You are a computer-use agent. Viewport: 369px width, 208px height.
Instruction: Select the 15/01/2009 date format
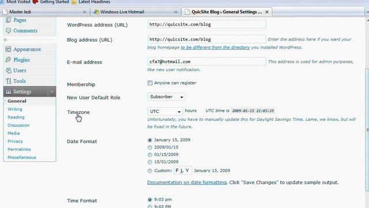(150, 162)
